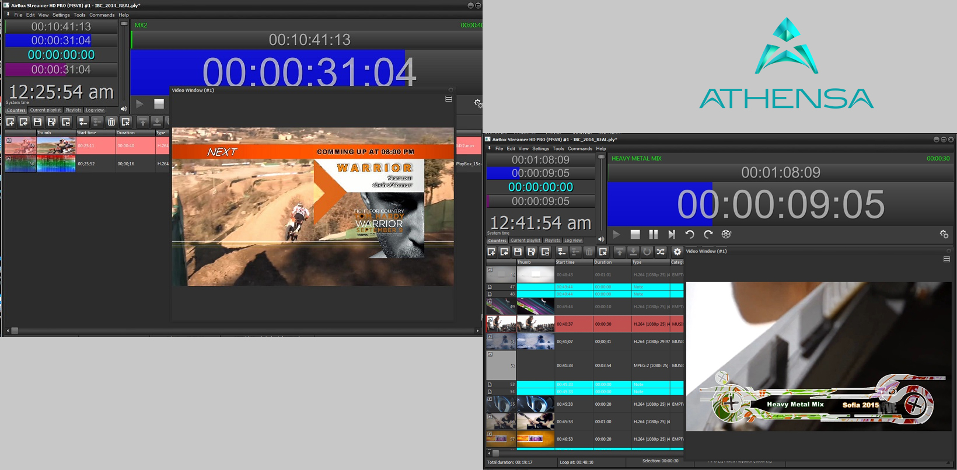The image size is (957, 470).
Task: Open Commands menu in MX2 window
Action: 102,15
